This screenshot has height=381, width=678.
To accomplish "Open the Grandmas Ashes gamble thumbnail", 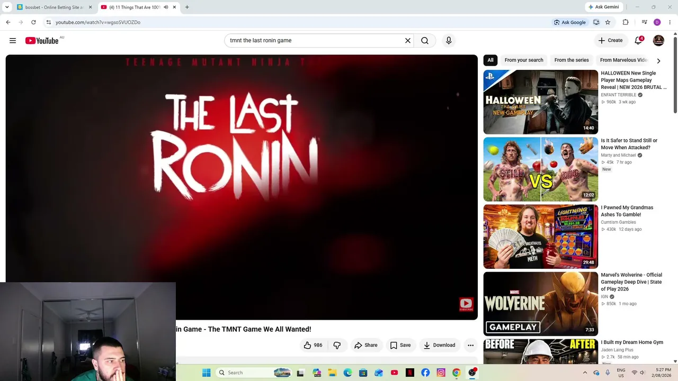I will 540,237.
